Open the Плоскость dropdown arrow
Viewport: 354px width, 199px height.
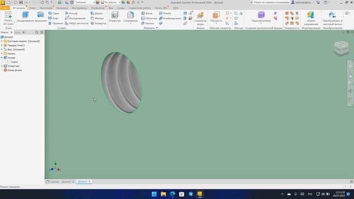(216, 23)
